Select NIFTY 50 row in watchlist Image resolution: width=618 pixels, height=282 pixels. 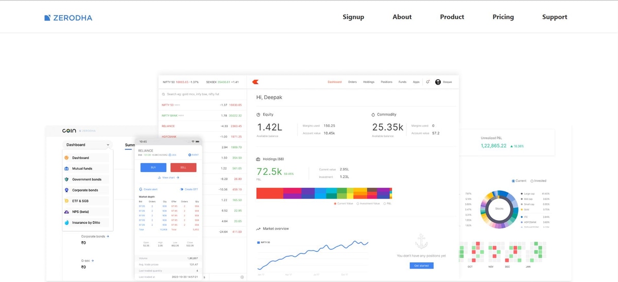[202, 105]
